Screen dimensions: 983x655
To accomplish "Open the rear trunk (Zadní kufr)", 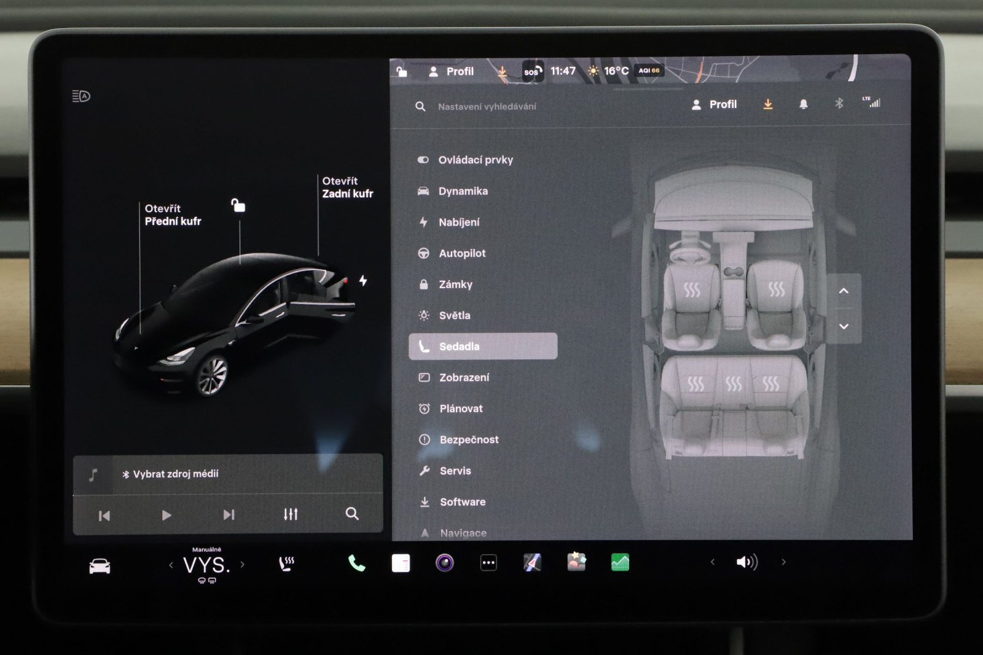I will [x=347, y=187].
